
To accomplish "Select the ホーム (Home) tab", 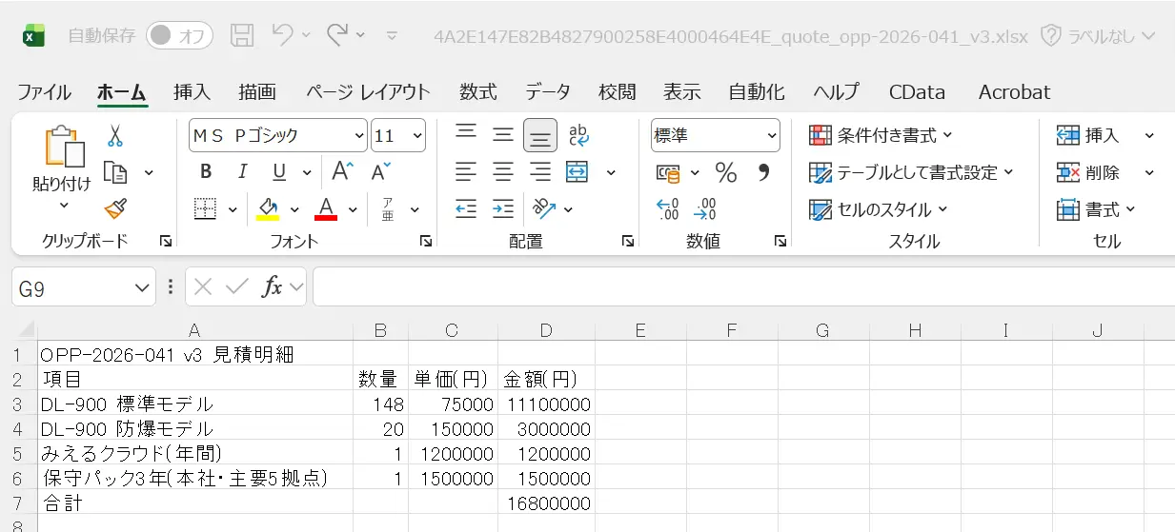I will pyautogui.click(x=122, y=92).
